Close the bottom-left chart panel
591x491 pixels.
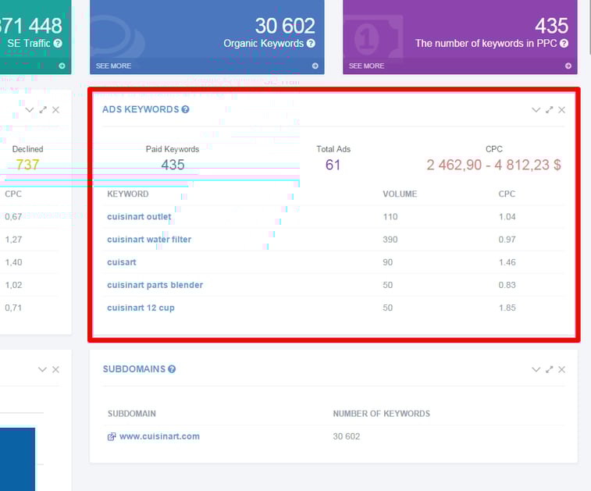[x=55, y=369]
